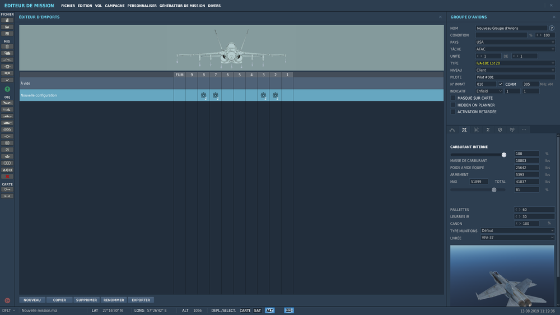Open the DIVERS menu
This screenshot has width=560, height=315.
click(x=214, y=6)
